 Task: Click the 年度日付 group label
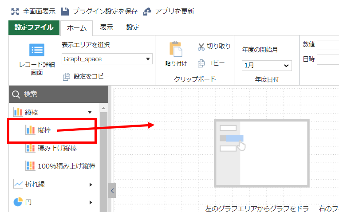[267, 79]
